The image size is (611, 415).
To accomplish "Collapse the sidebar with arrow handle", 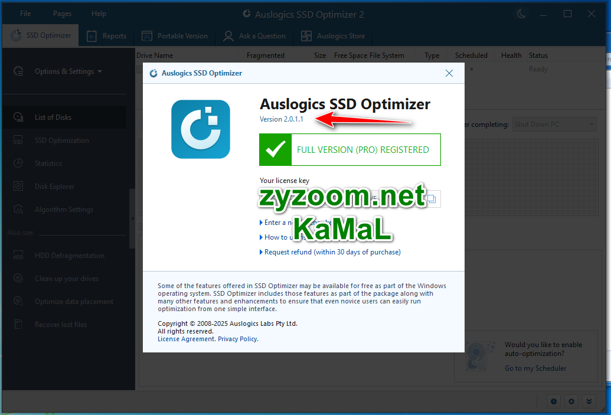I will [132, 218].
